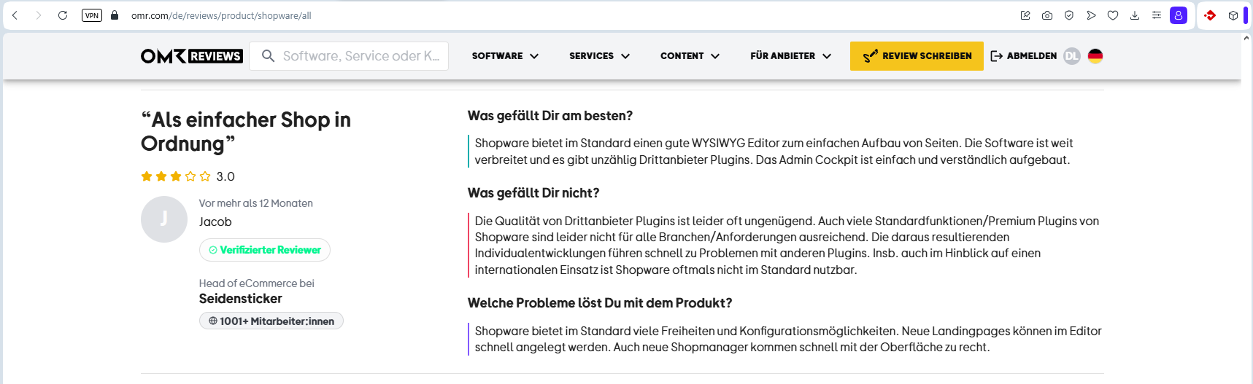The image size is (1253, 384).
Task: Click the padlock site security icon
Action: pyautogui.click(x=115, y=15)
